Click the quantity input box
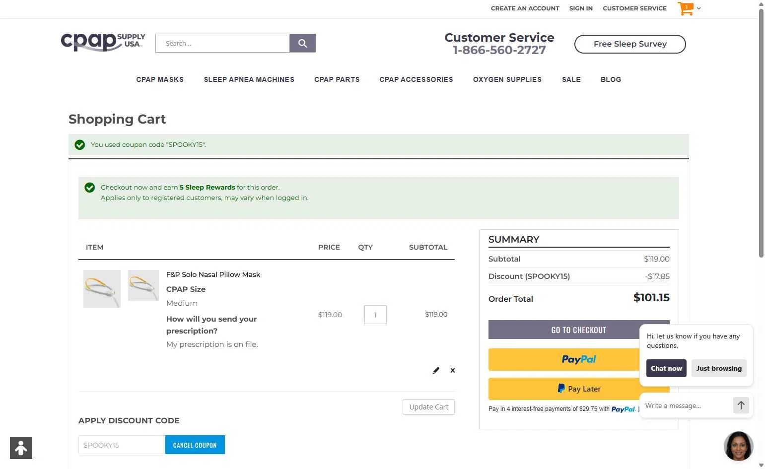Viewport: 765px width, 469px height. [x=375, y=315]
